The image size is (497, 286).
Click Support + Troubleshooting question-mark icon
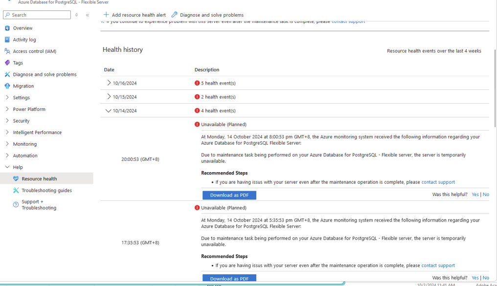click(x=16, y=205)
